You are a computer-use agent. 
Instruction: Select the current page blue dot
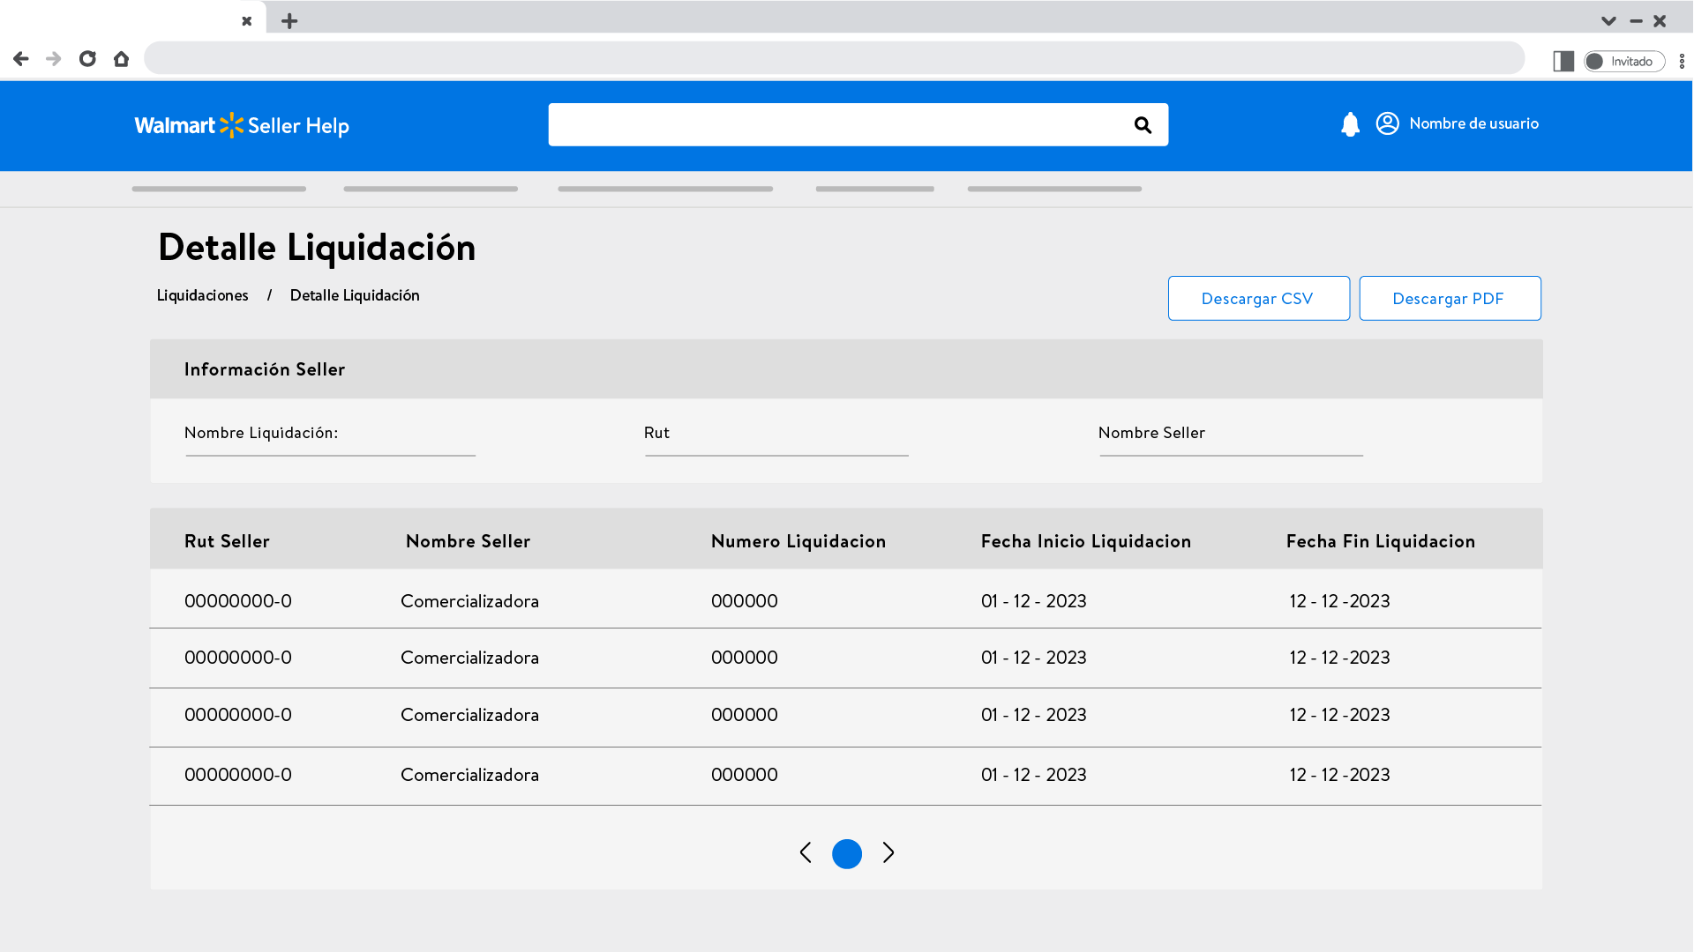847,853
